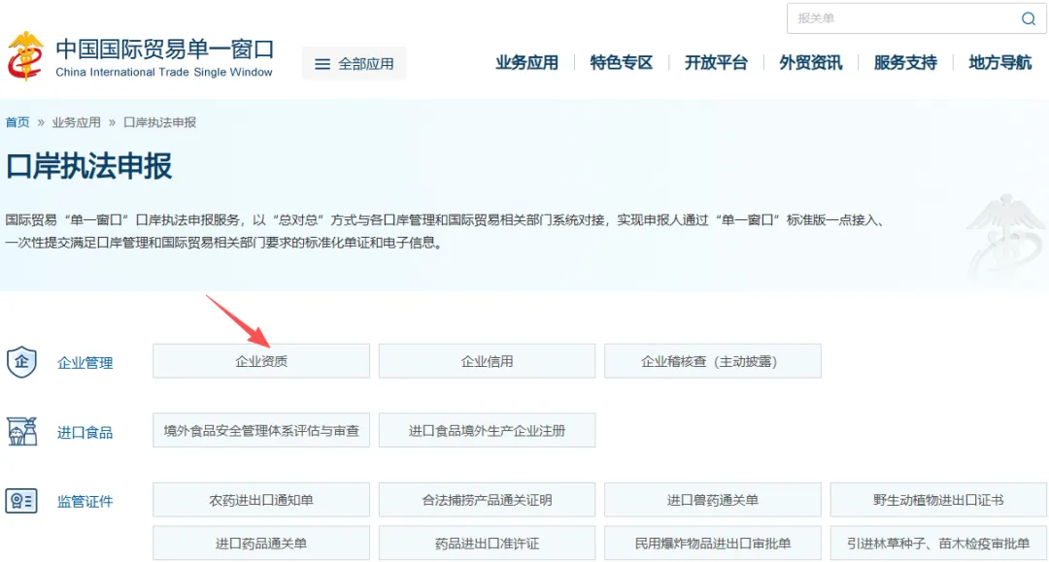1049x562 pixels.
Task: Open 民用爆炸物品进出口审批单
Action: pyautogui.click(x=713, y=544)
